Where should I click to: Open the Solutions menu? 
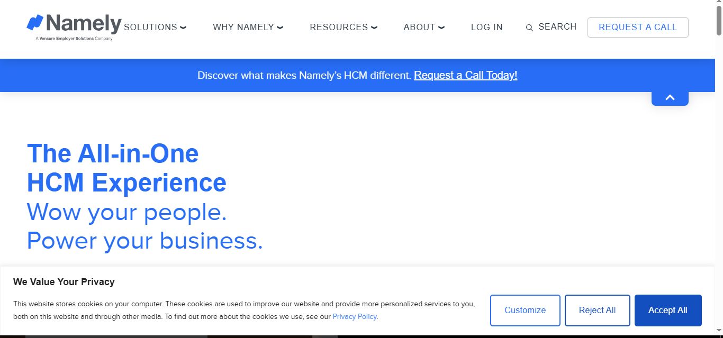pyautogui.click(x=150, y=28)
